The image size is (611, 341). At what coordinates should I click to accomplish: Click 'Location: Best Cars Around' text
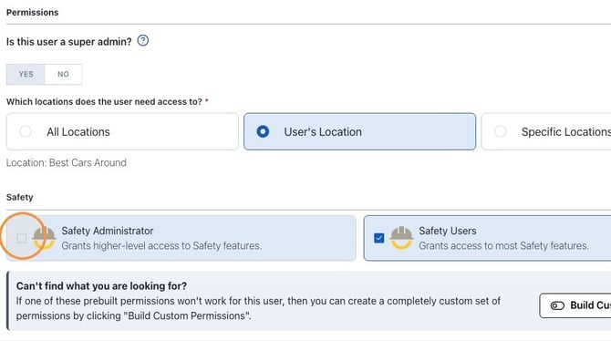click(67, 162)
